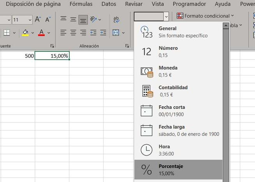Viewport: 255px width, 182px height.
Task: Open the number format dropdown arrow
Action: point(166,16)
